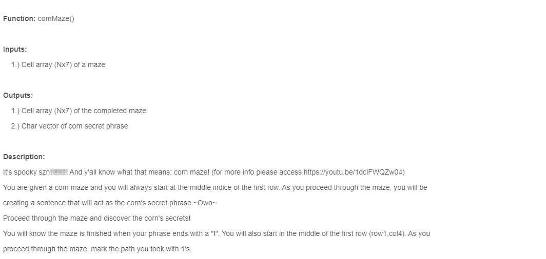Click the words "corn maze!" in first sentence
This screenshot has width=546, height=259.
tap(191, 172)
